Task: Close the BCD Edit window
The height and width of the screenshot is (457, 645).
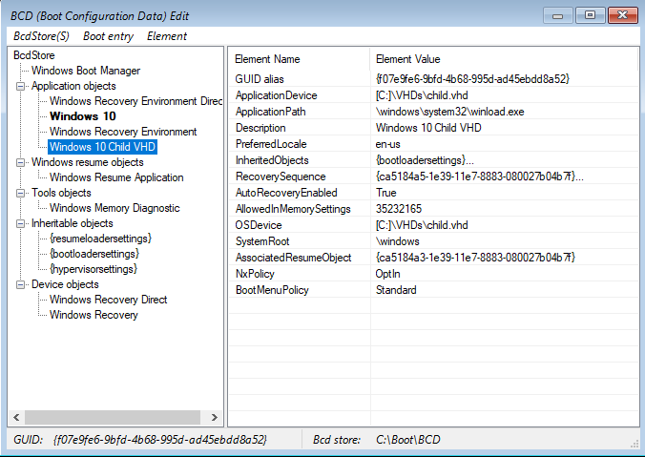Action: coord(622,15)
